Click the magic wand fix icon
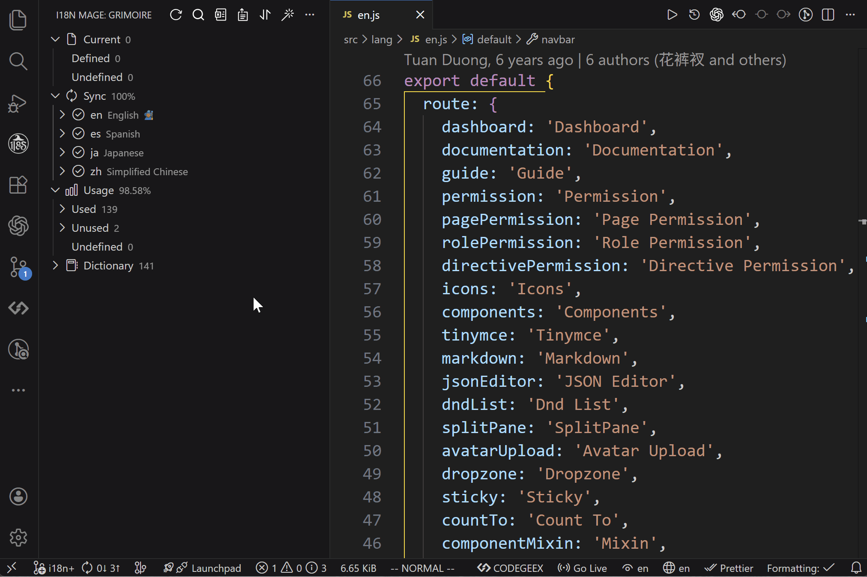Image resolution: width=867 pixels, height=577 pixels. [287, 14]
